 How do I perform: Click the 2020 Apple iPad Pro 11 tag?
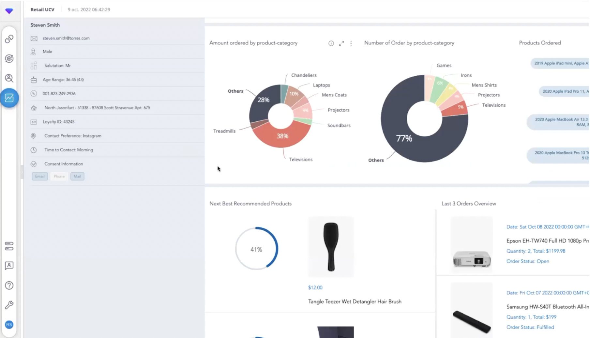pos(564,91)
